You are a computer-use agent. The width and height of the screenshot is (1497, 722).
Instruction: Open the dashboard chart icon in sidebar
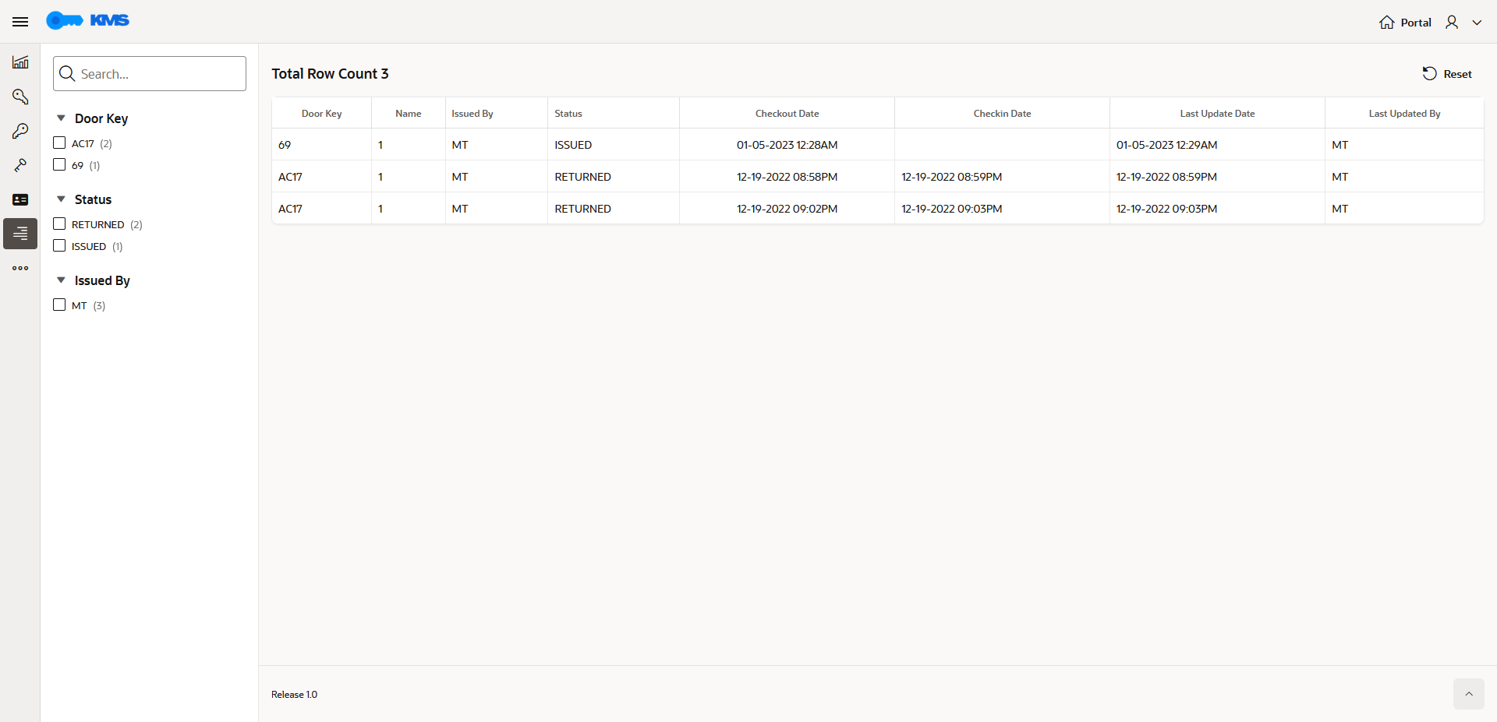(20, 62)
